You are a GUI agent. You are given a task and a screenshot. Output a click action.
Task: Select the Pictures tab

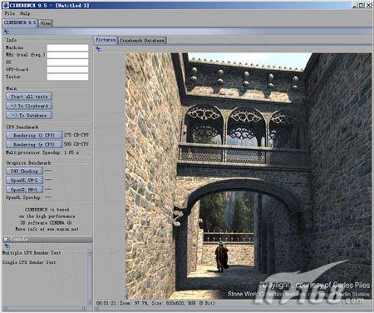[x=106, y=40]
